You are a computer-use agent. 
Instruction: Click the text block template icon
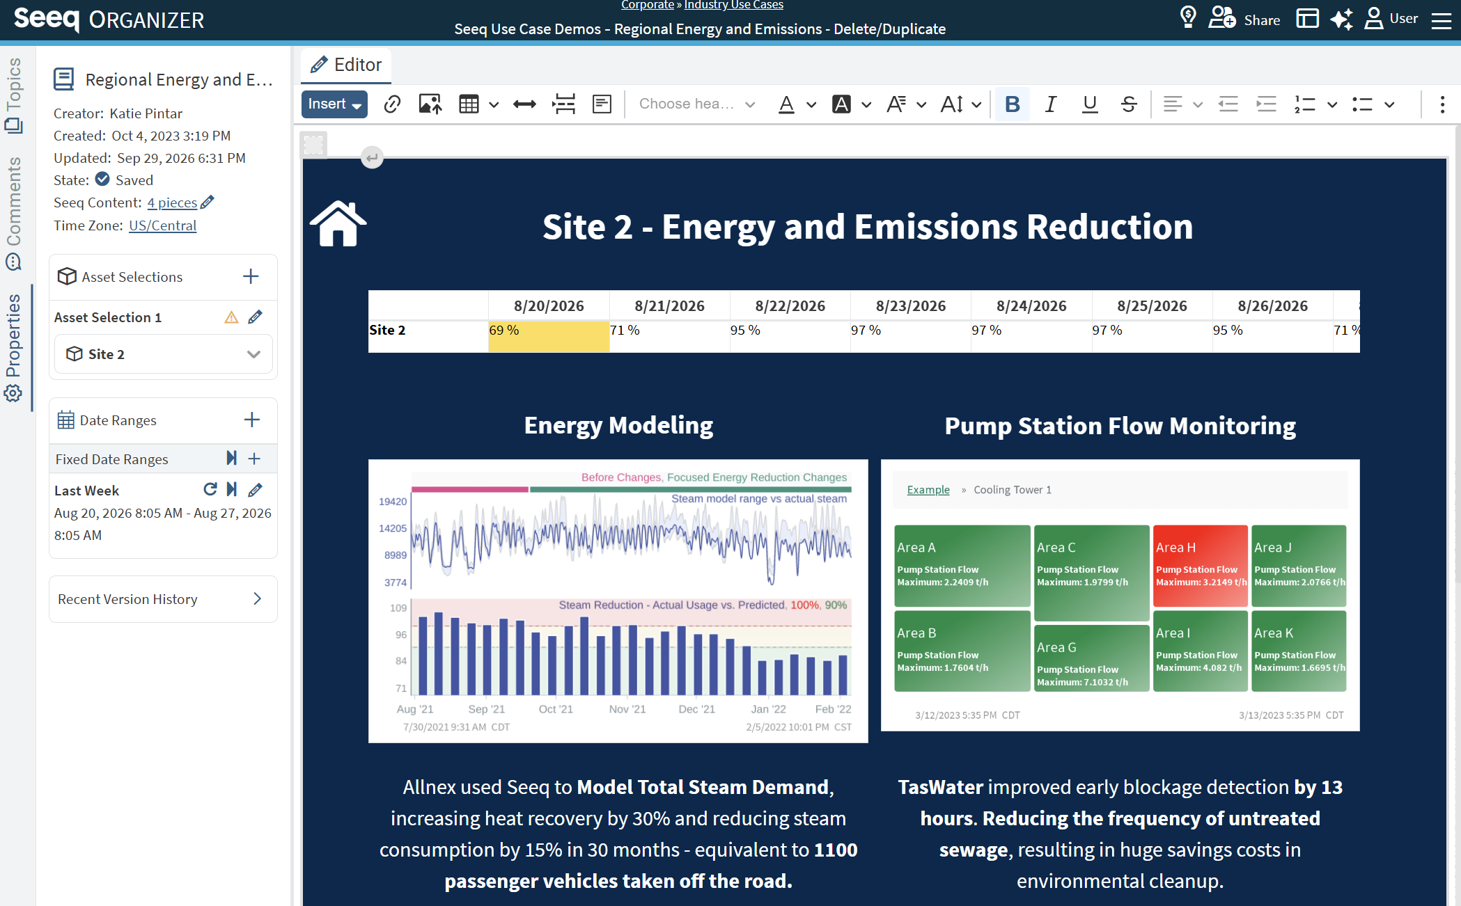click(x=602, y=104)
